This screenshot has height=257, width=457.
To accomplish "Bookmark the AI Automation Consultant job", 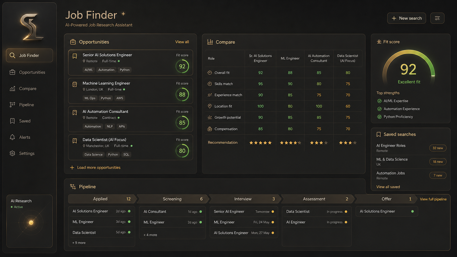I will pos(75,113).
